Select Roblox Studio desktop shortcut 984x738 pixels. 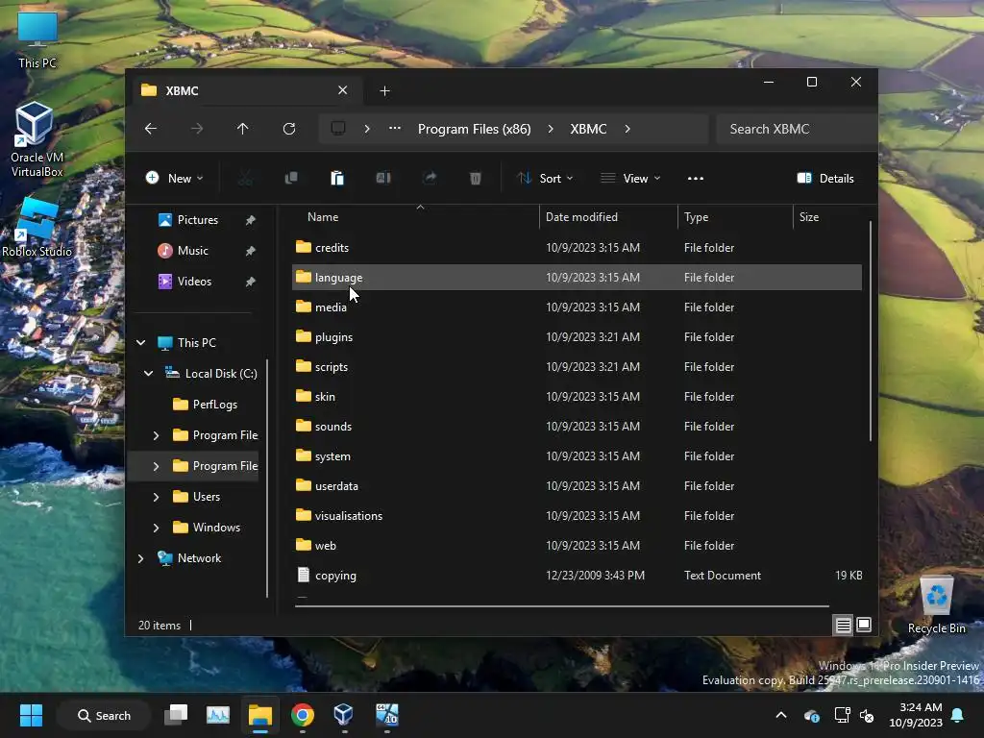pos(37,227)
